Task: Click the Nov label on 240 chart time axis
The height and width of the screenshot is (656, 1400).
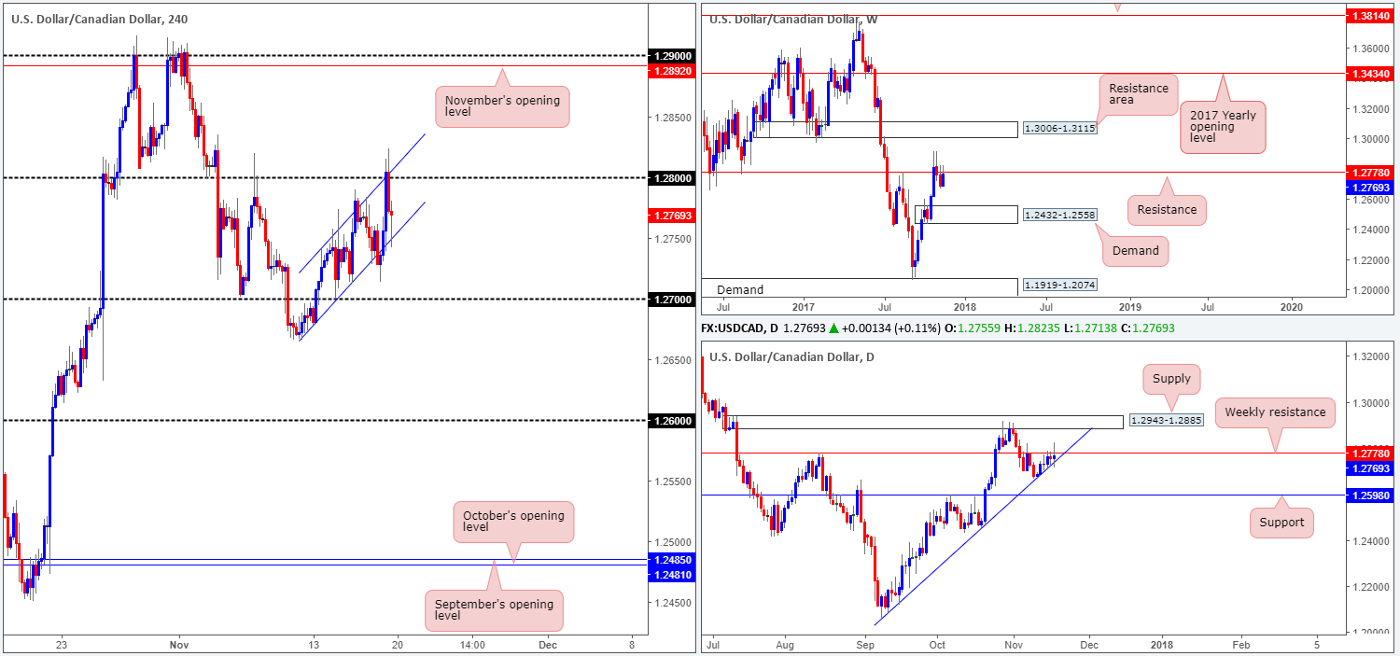Action: [x=180, y=644]
